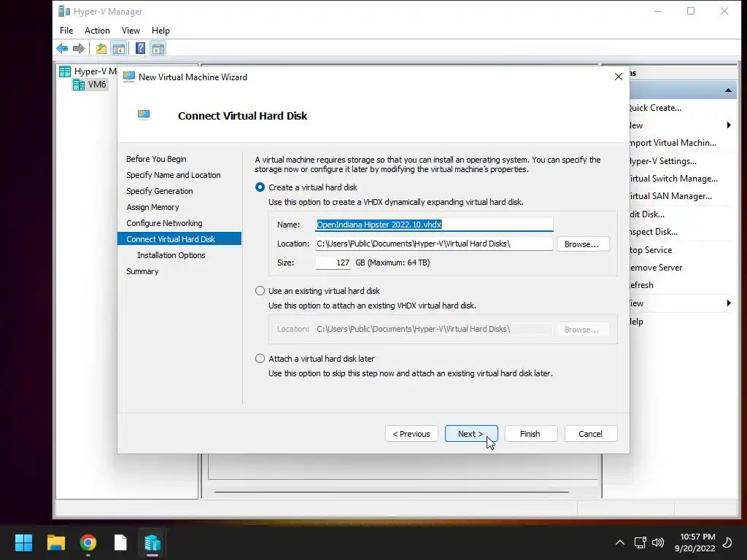This screenshot has width=747, height=560.
Task: Click the Finish button
Action: [x=530, y=434]
